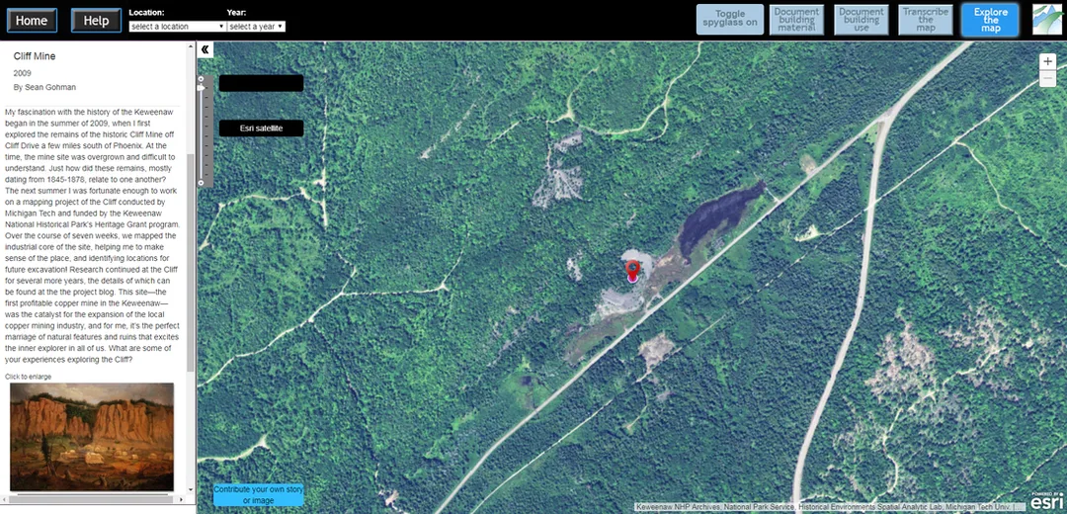Open the 'select a year' dropdown
Screen dimensions: 1067x514
[x=256, y=27]
